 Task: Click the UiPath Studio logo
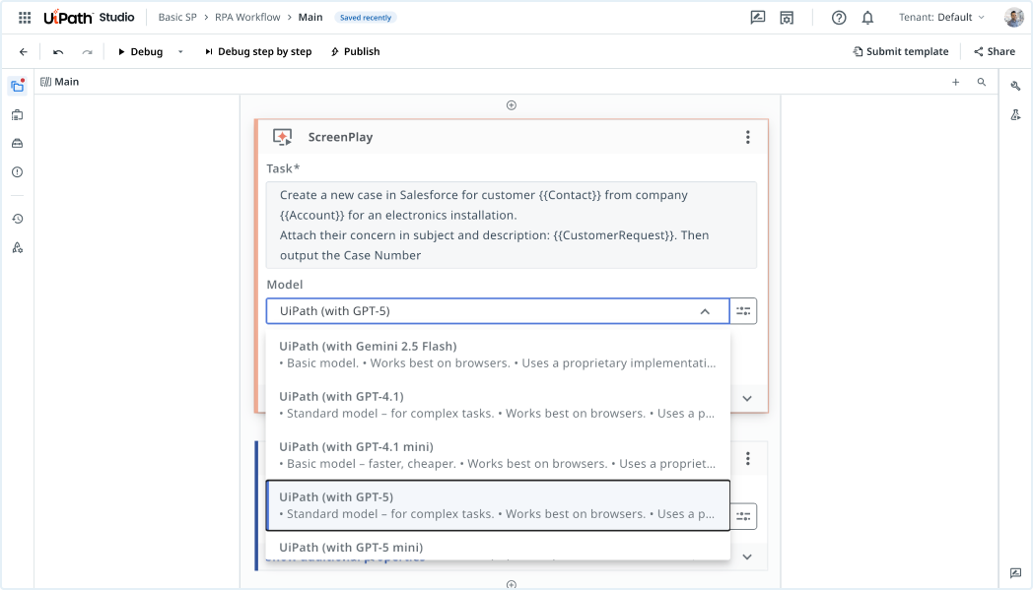point(89,18)
